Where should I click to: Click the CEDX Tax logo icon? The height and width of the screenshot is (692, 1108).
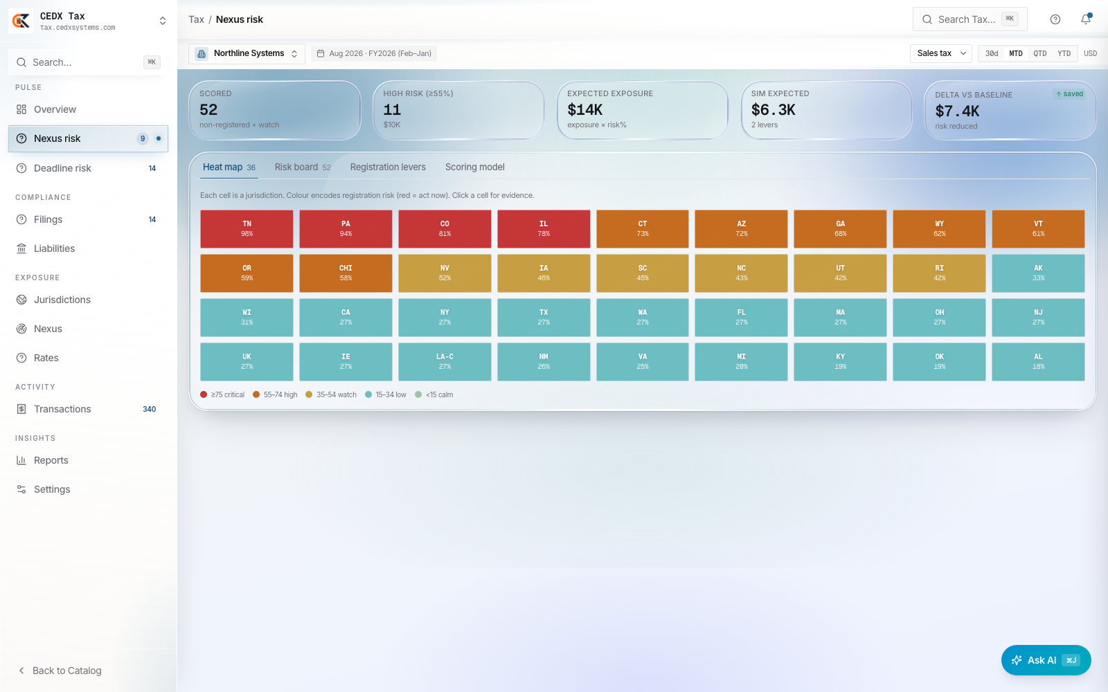coord(21,21)
